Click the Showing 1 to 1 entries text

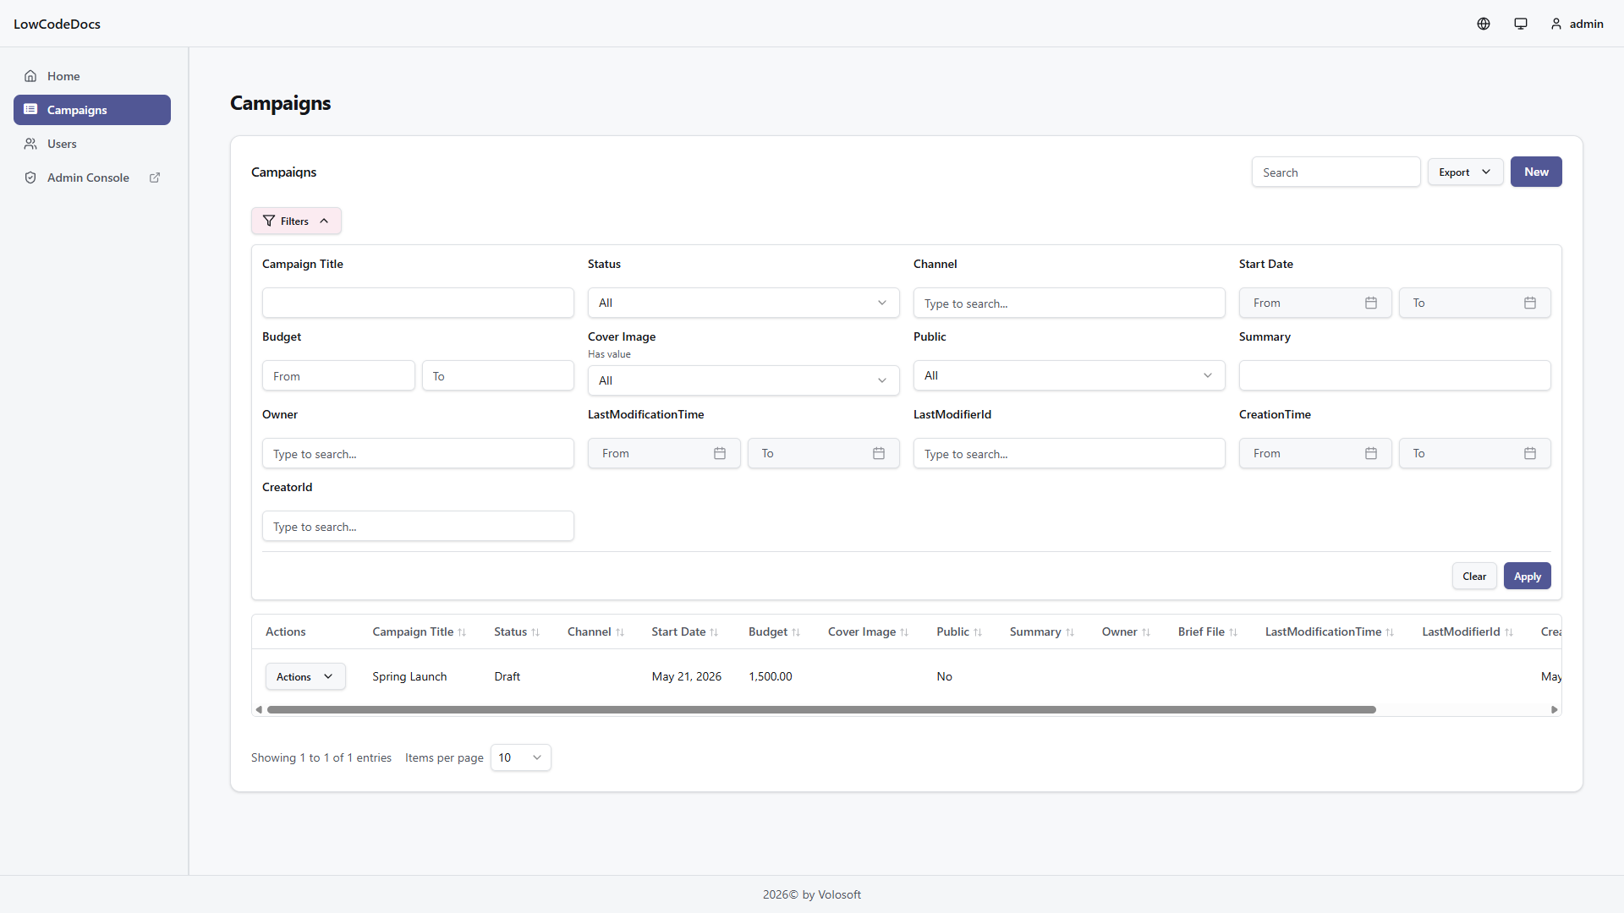tap(321, 757)
